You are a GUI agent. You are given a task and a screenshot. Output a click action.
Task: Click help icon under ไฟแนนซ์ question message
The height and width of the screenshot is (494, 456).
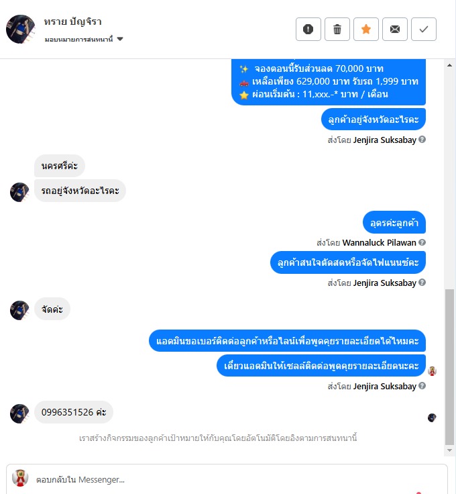(422, 283)
